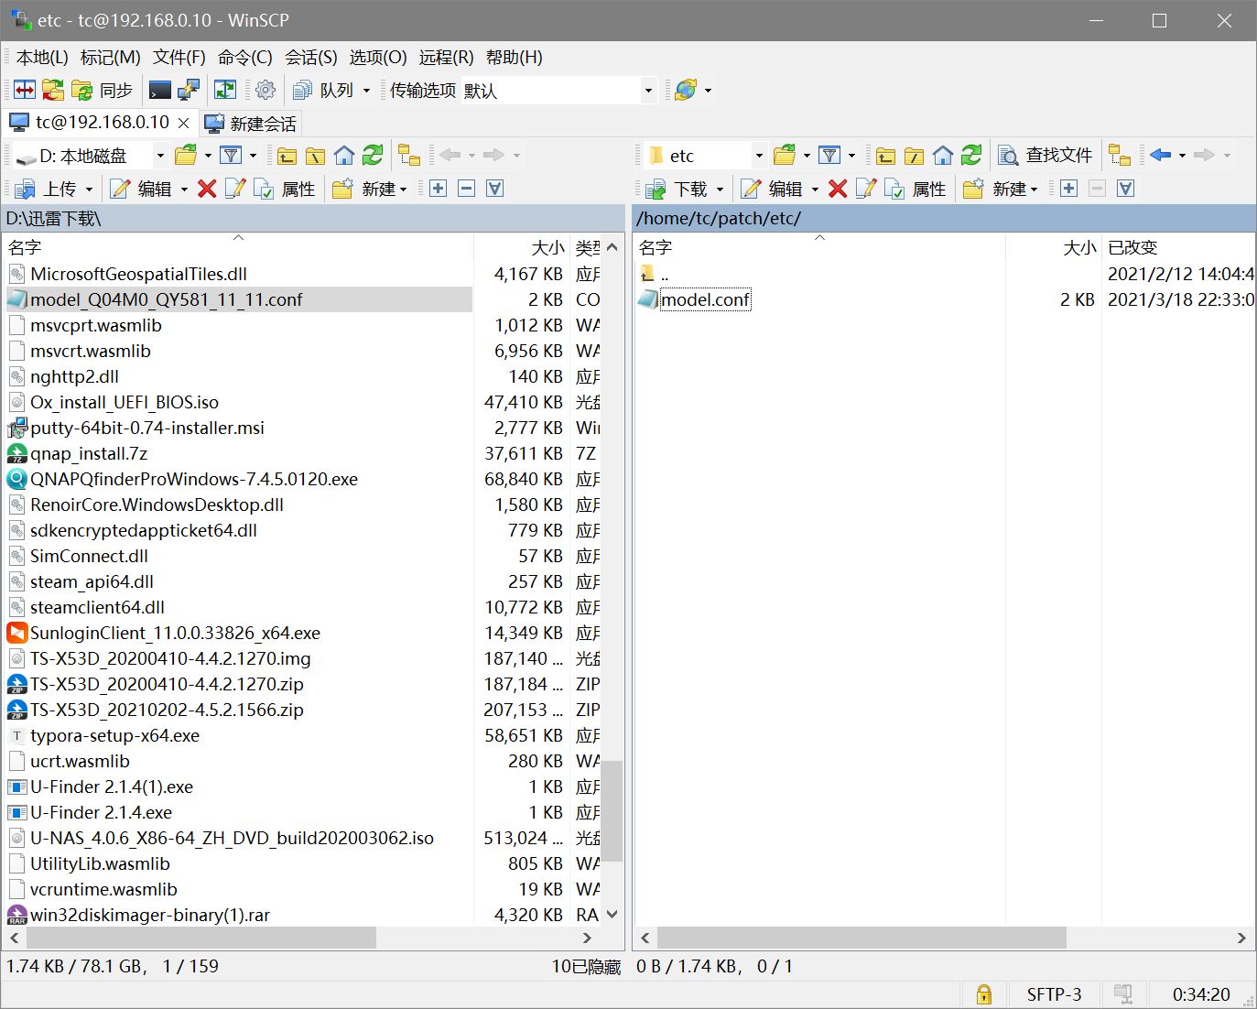This screenshot has height=1009, width=1257.
Task: Open the 远程(R) menu
Action: click(x=447, y=57)
